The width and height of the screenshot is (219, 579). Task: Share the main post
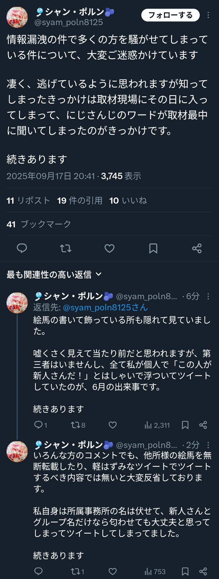(x=197, y=248)
